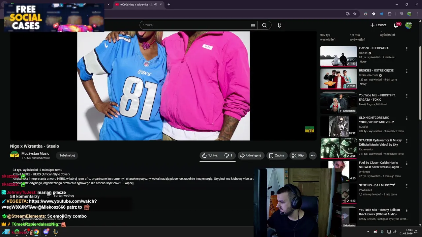The image size is (422, 237).
Task: Open Sortuj według sort dropdown
Action: tap(60, 196)
